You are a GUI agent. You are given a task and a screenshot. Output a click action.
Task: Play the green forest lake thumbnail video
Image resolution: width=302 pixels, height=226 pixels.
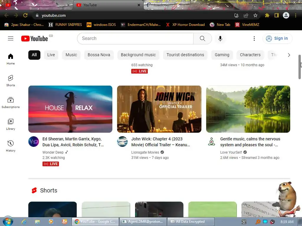point(248,109)
